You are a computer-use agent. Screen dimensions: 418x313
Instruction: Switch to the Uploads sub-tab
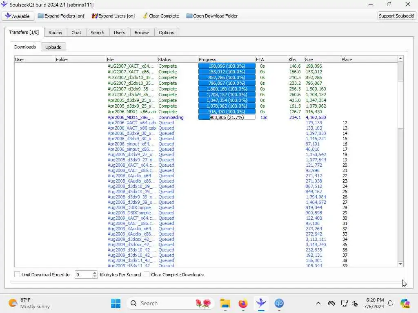tap(53, 47)
